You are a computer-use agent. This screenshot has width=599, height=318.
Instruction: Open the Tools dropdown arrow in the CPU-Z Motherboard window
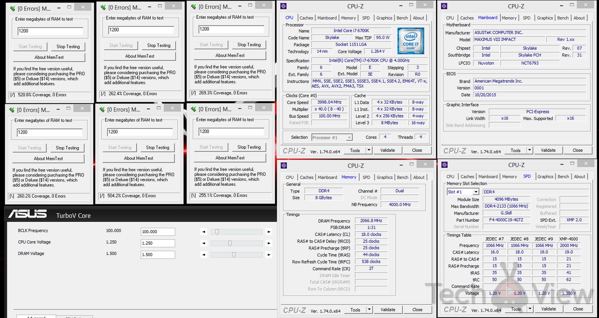point(529,150)
